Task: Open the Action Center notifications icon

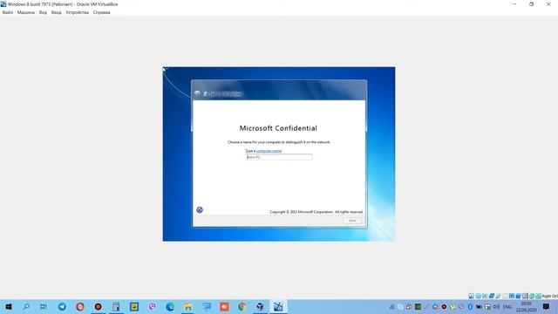Action: (x=546, y=306)
